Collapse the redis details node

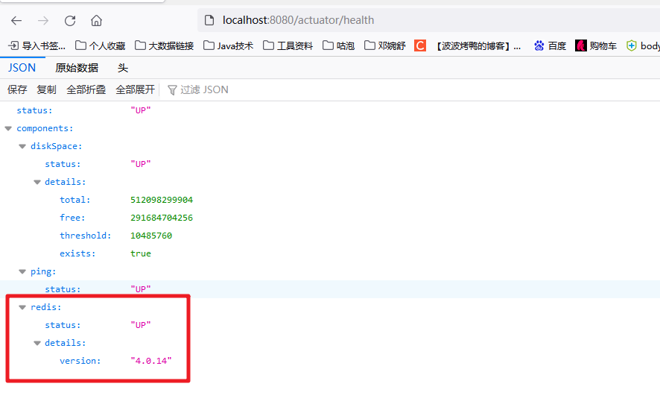[x=37, y=343]
